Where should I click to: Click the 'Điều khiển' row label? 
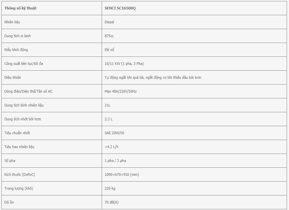13,77
